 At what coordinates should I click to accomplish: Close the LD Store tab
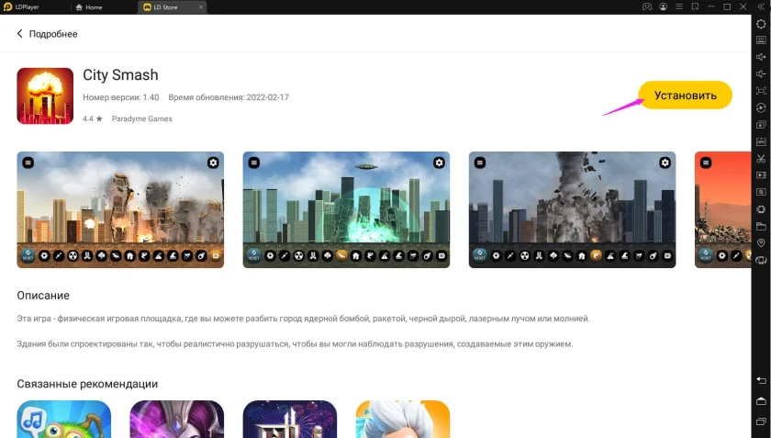click(201, 7)
